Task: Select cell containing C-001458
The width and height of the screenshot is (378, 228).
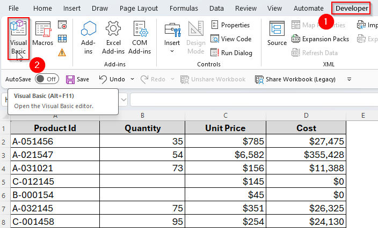Action: (x=55, y=221)
